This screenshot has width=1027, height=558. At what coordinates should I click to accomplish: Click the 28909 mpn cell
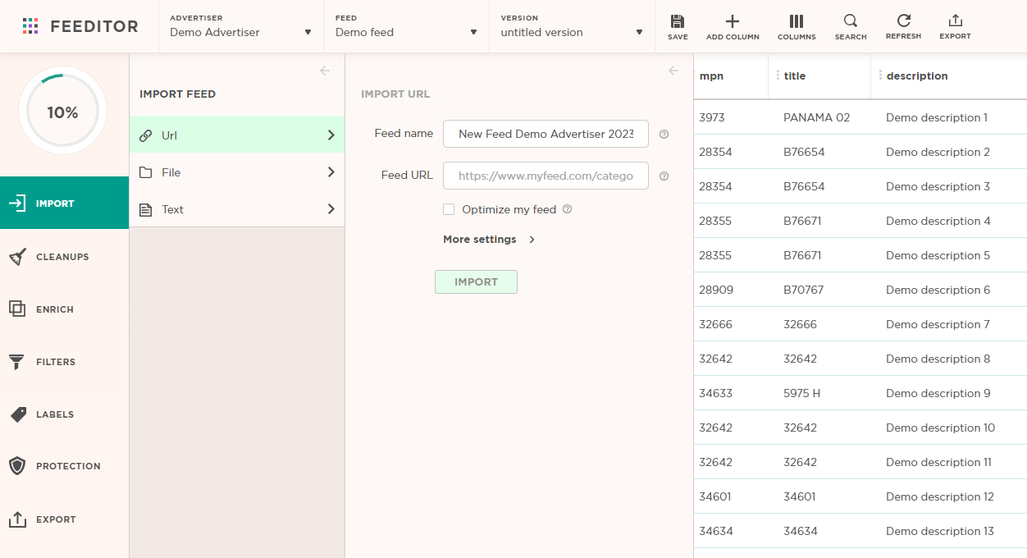(x=716, y=290)
